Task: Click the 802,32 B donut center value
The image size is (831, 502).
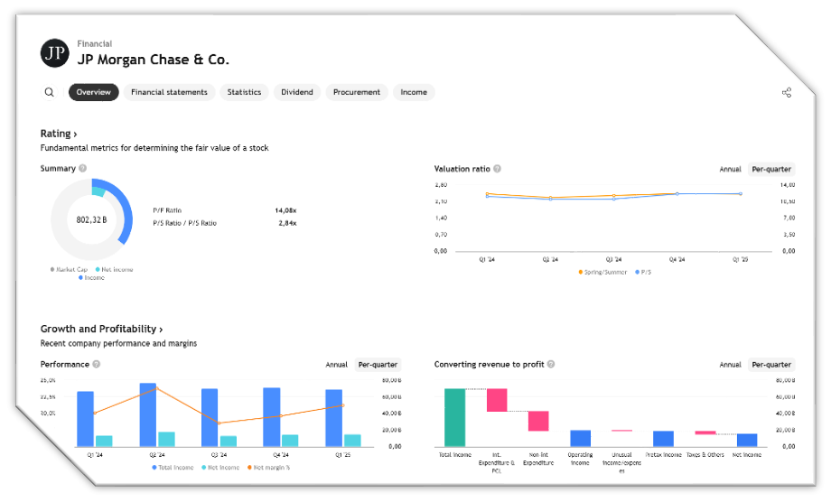Action: pos(92,219)
